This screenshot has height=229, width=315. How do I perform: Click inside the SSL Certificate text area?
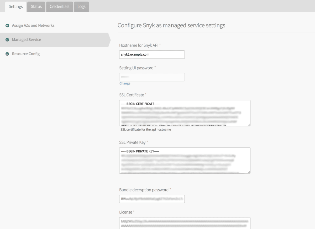pos(185,113)
